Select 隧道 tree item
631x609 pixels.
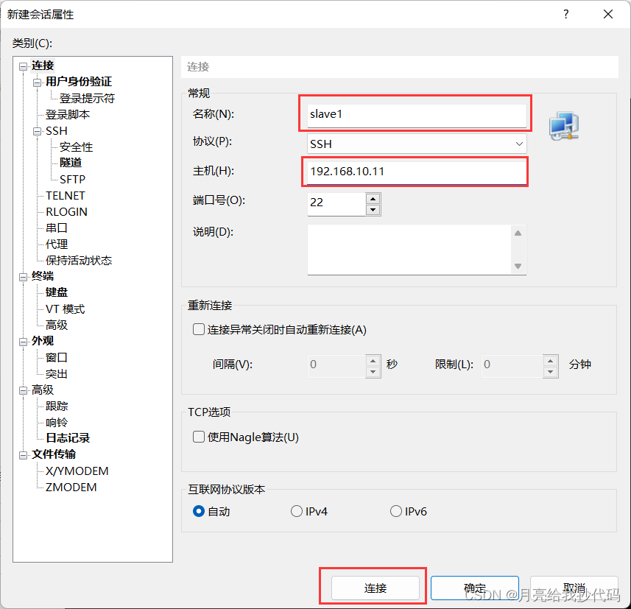pos(71,163)
